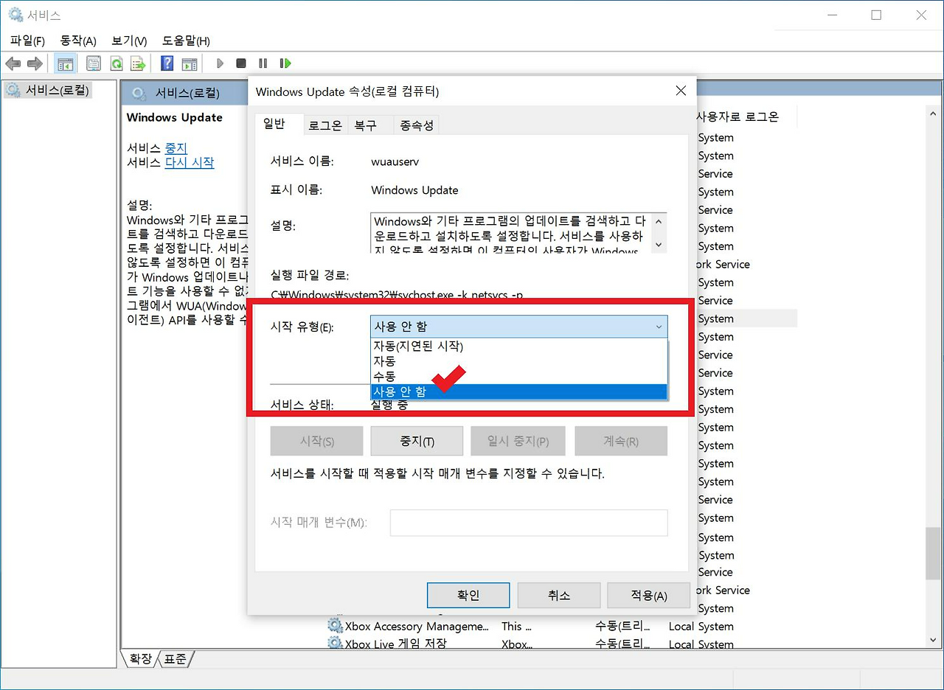Screen dimensions: 944x690
Task: Click the wuauserv service name text
Action: (x=395, y=161)
